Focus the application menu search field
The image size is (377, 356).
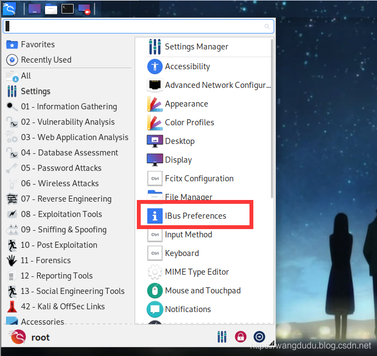pos(138,26)
